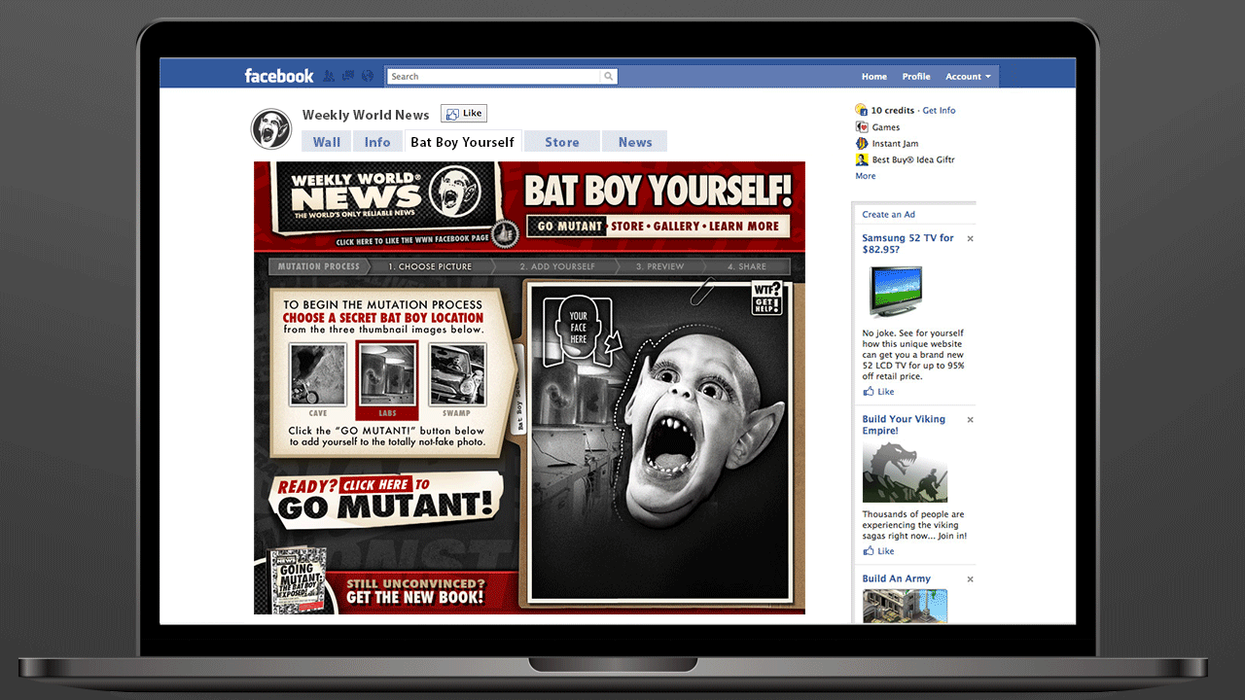
Task: Launch the Instant Jam app icon
Action: coord(862,143)
